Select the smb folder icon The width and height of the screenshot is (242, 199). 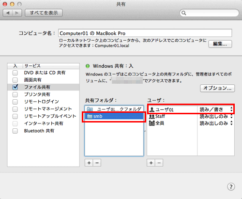point(90,116)
